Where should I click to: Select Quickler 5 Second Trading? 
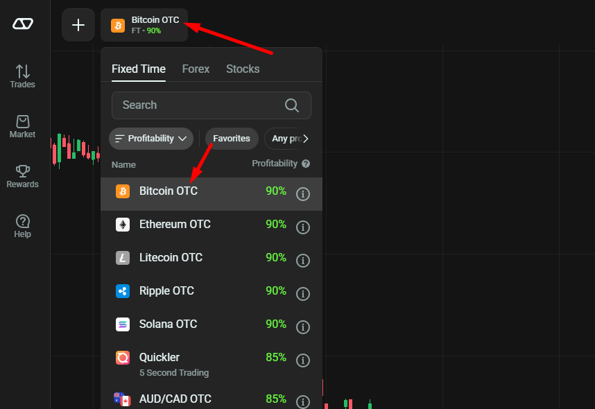(x=212, y=363)
